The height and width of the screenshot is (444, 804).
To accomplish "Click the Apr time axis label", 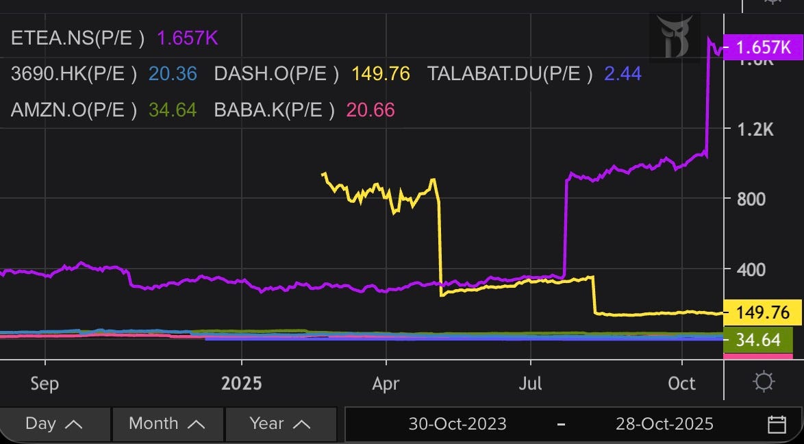I will pos(386,384).
